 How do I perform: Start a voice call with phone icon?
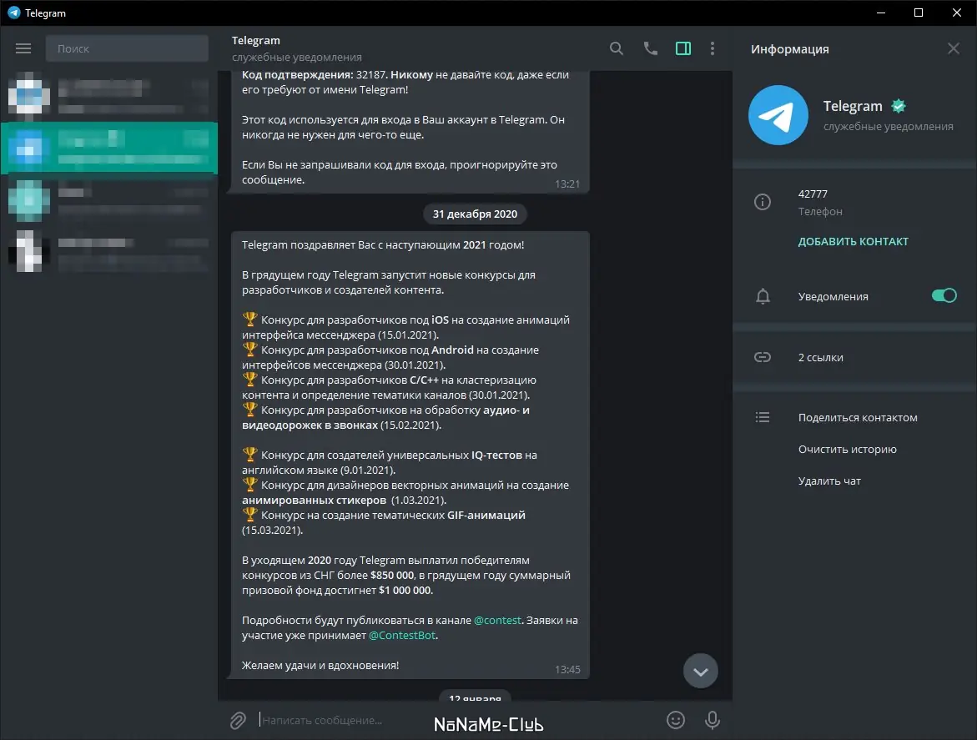650,48
